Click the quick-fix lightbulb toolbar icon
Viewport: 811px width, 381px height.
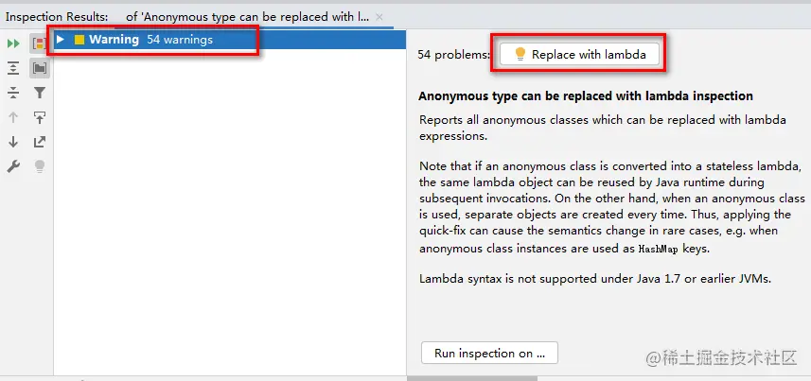(x=39, y=166)
